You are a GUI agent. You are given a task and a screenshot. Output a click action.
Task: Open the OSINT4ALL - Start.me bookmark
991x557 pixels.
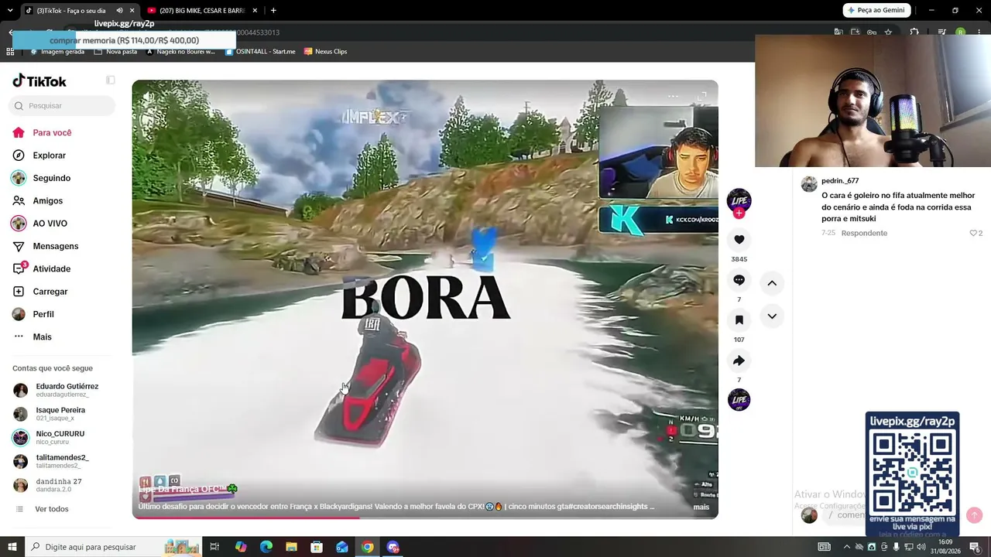point(260,51)
